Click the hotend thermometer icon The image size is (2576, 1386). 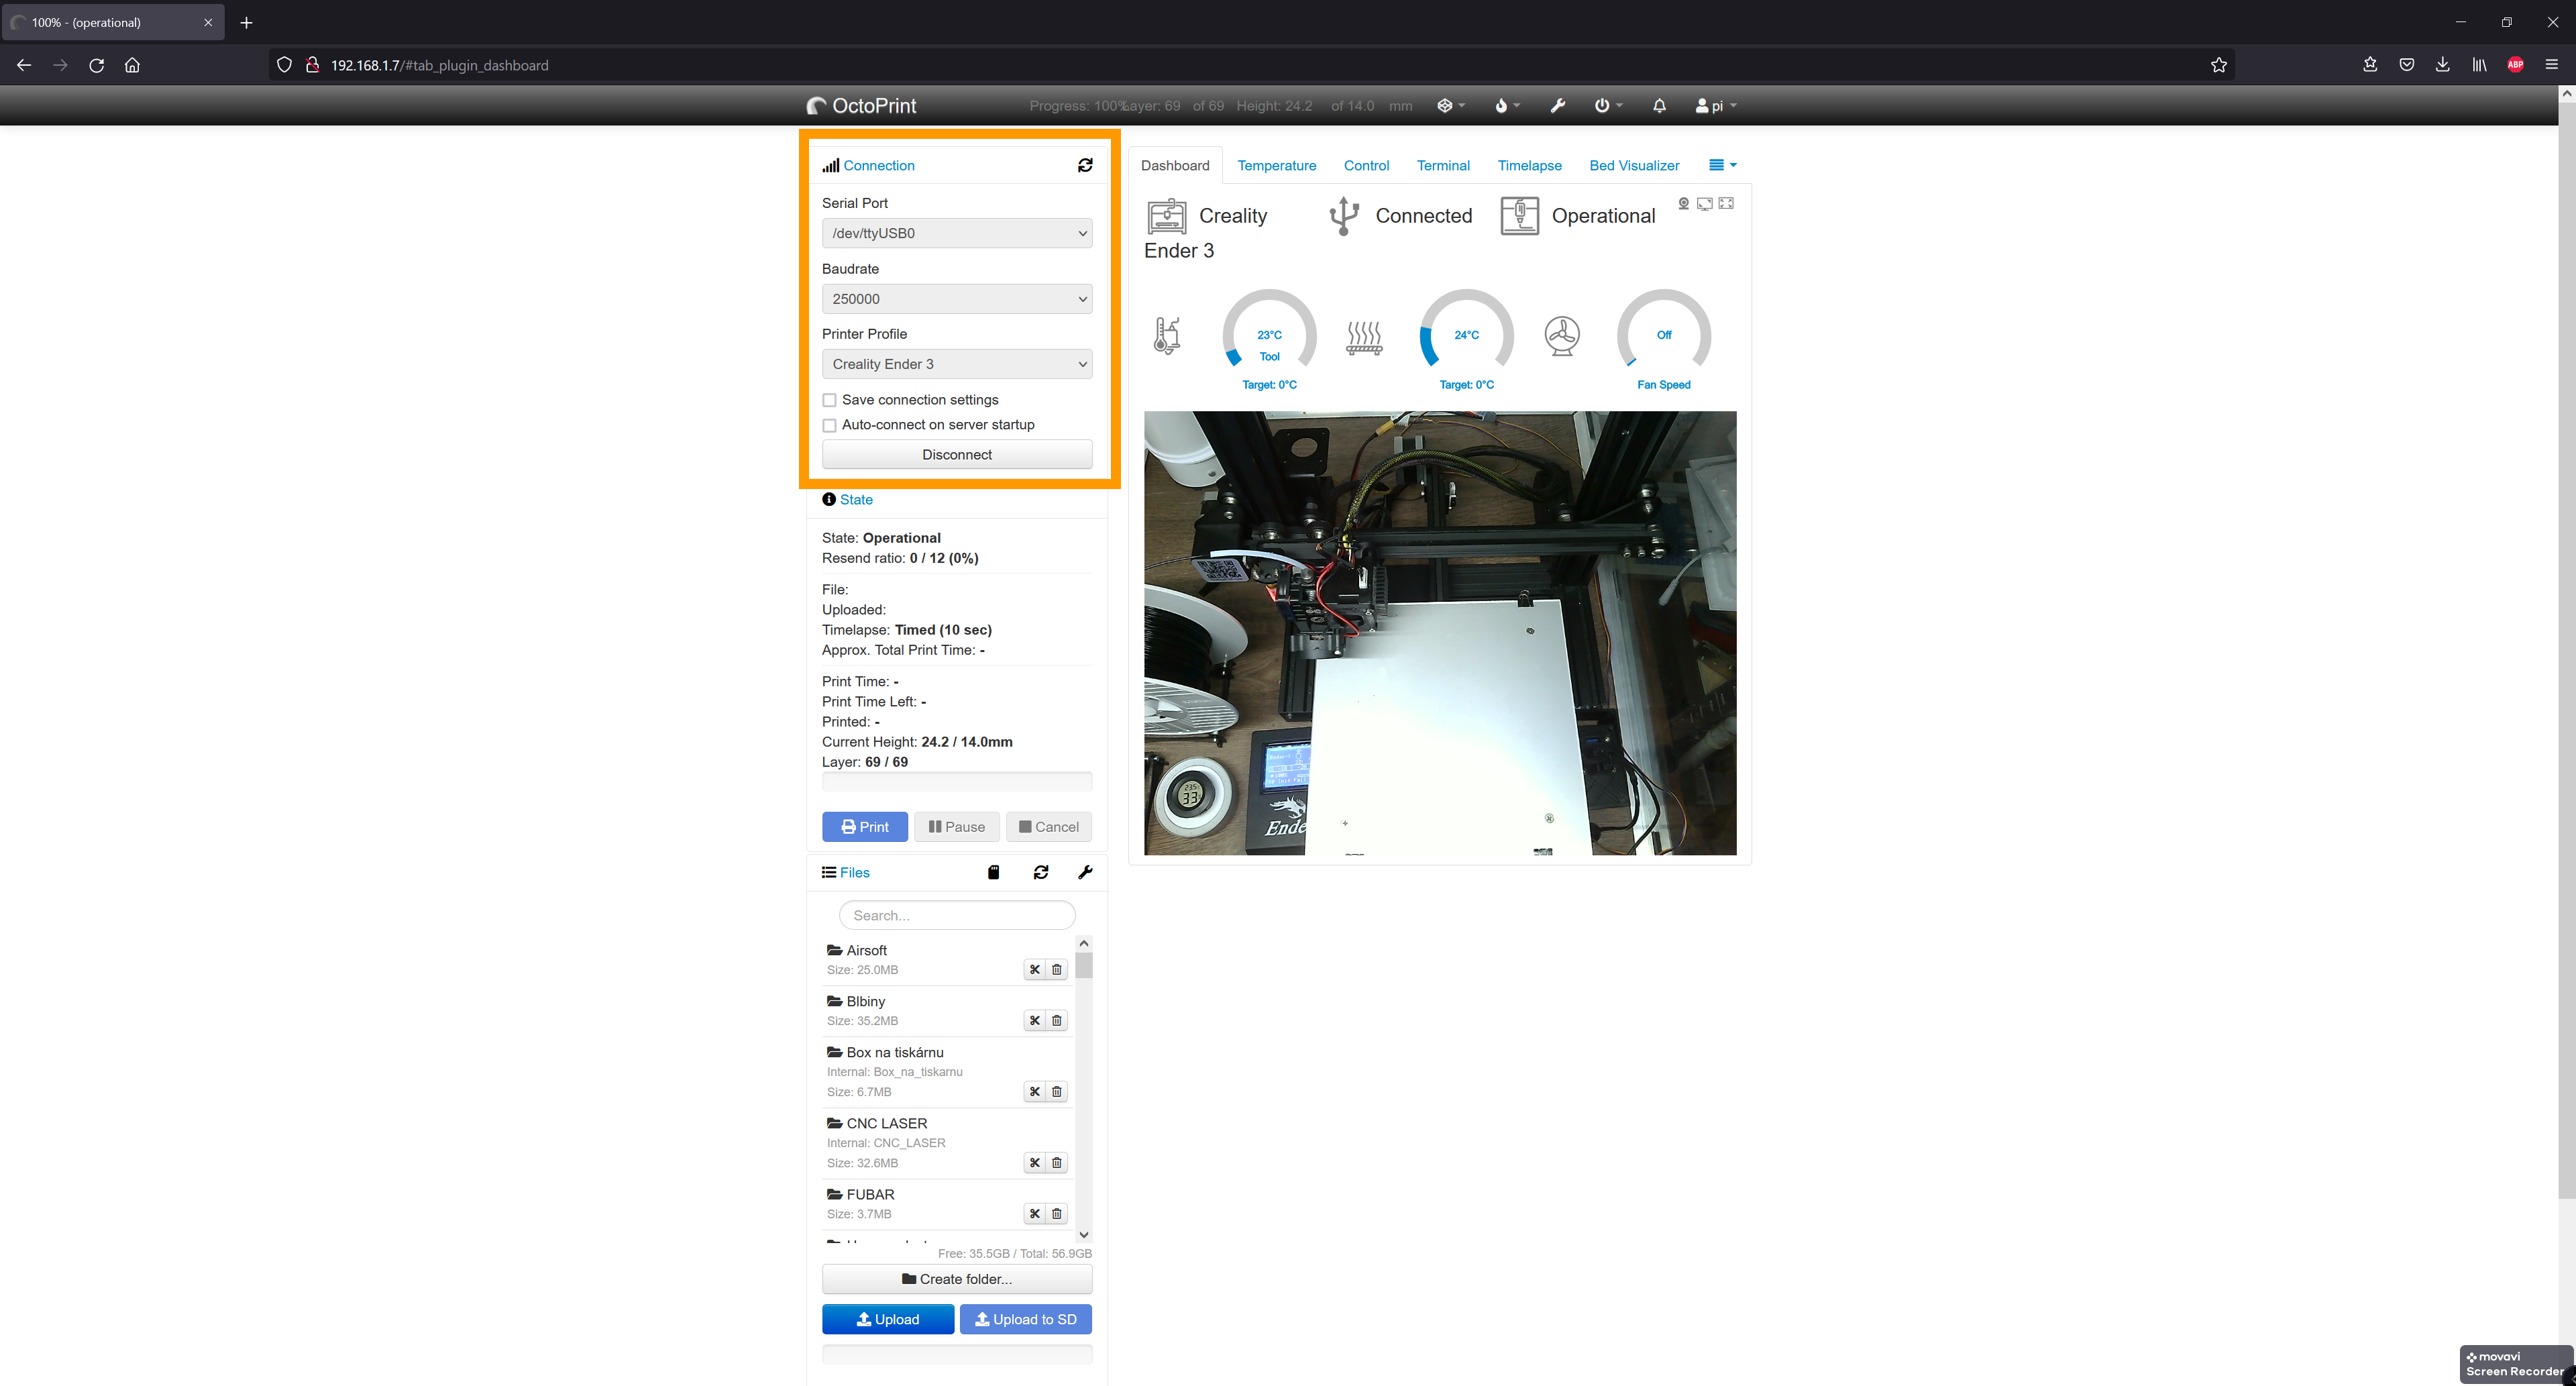[x=1167, y=335]
